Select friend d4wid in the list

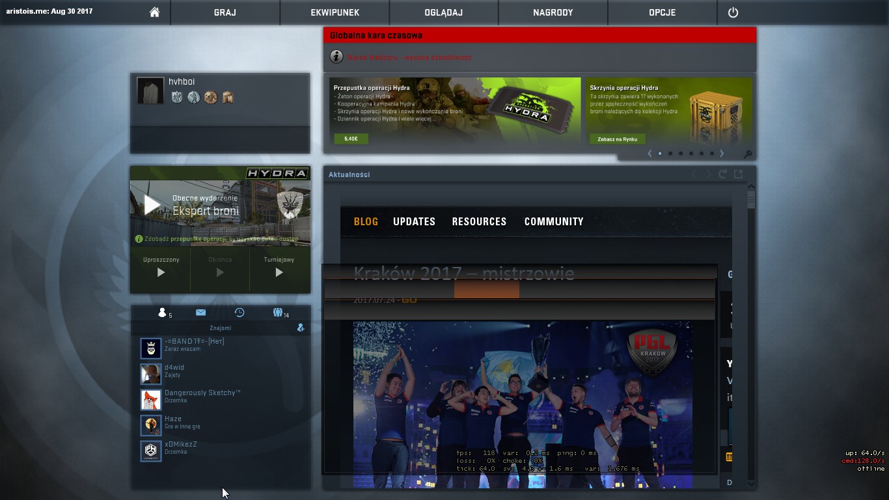pos(221,374)
